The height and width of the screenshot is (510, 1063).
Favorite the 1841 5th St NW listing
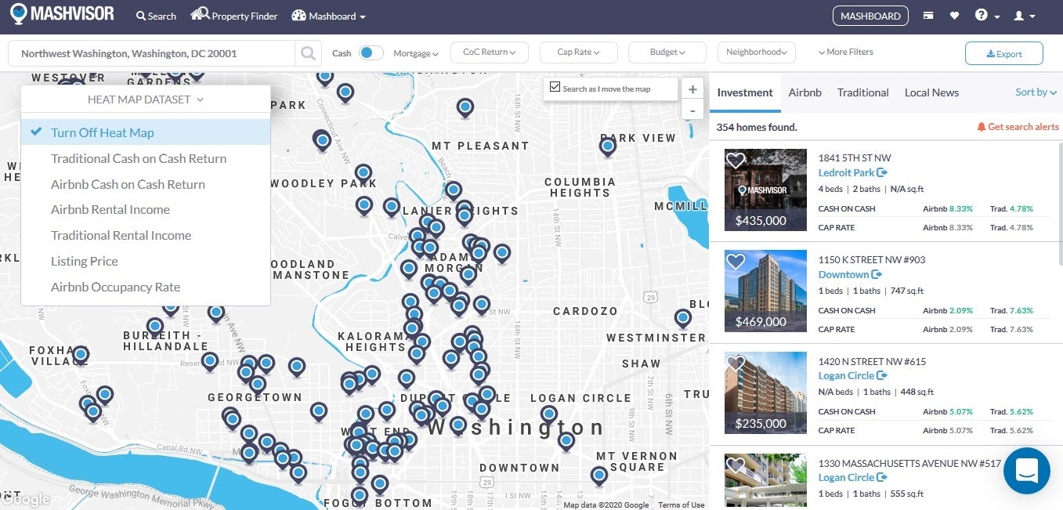coord(735,161)
